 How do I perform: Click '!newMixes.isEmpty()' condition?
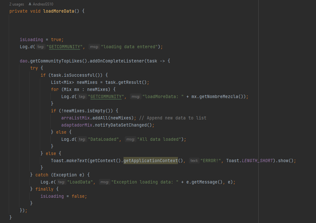87,111
